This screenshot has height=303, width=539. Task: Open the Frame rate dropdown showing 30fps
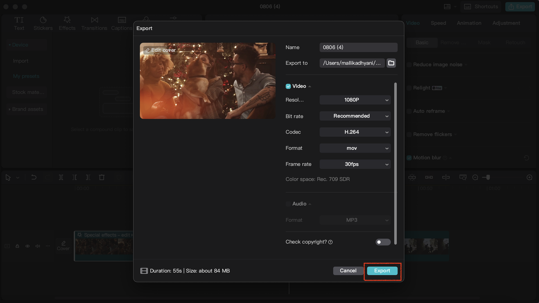pos(355,164)
